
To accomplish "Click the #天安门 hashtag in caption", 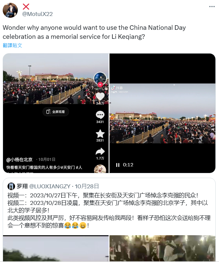I will (x=68, y=168).
